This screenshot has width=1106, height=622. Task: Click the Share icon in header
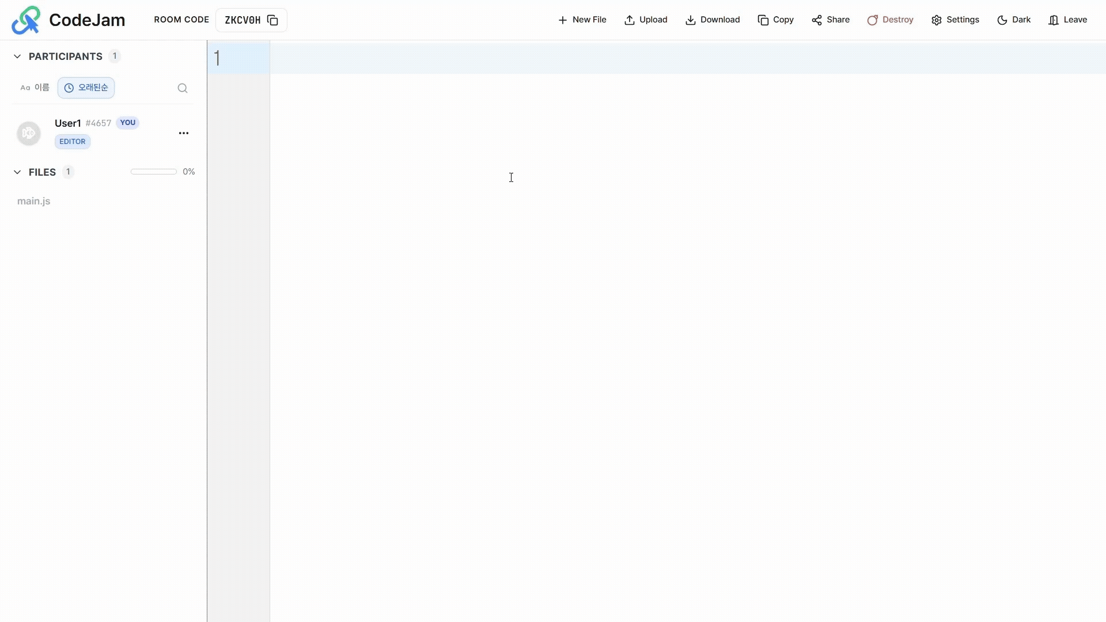817,20
